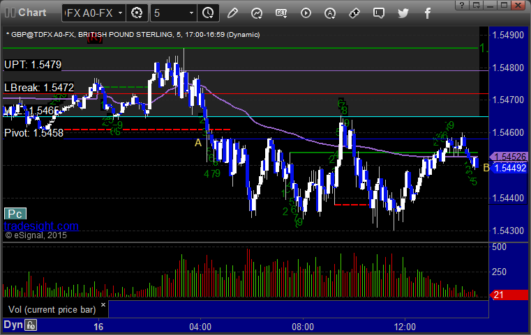Share chart via Twitter icon
This screenshot has height=335, width=531.
click(403, 13)
